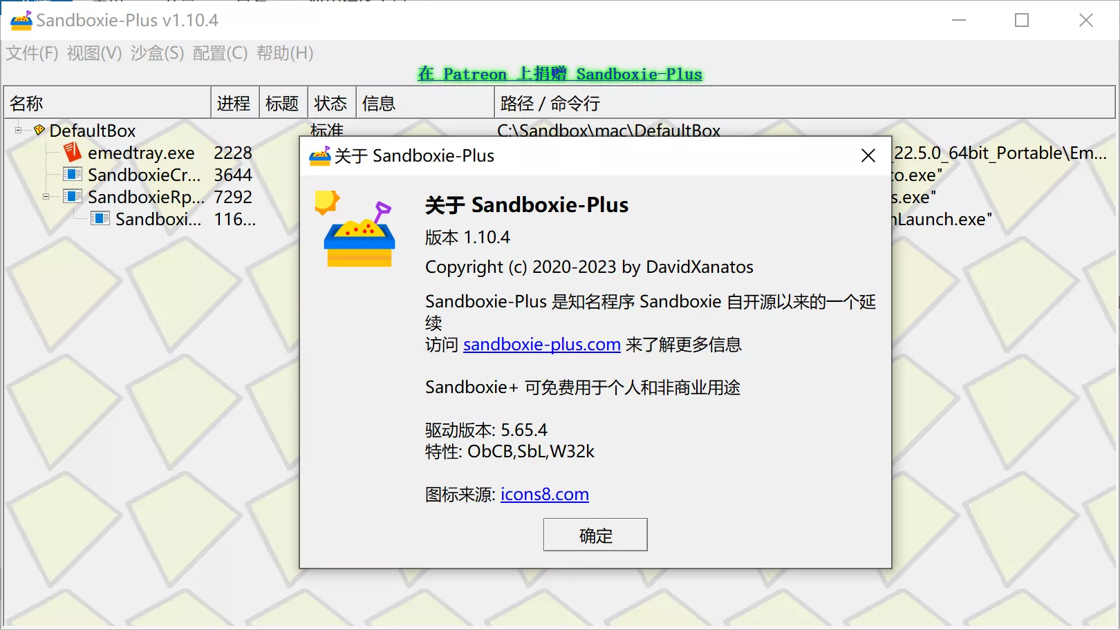The image size is (1120, 630).
Task: Open the icons8.com hyperlink
Action: pos(545,494)
